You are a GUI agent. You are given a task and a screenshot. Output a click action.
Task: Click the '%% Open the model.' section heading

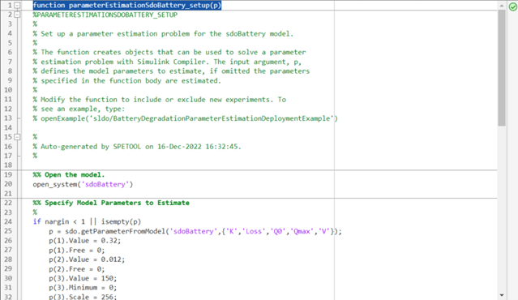[69, 175]
